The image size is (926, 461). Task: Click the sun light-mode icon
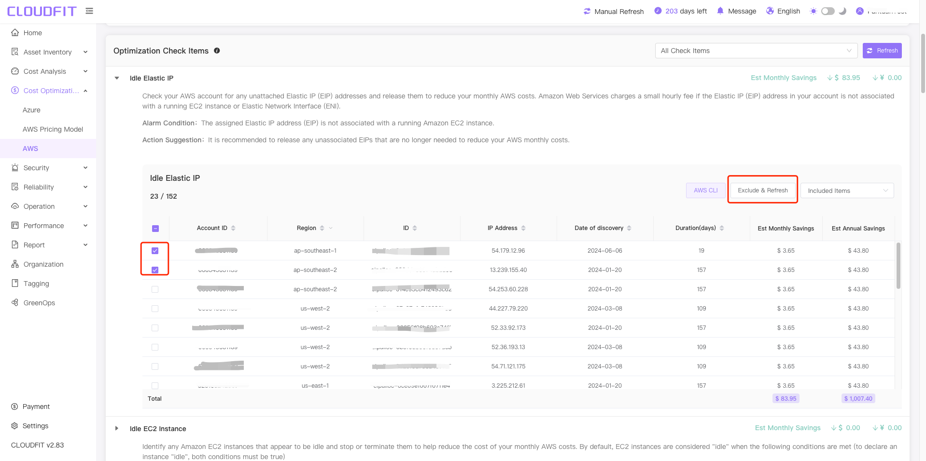(814, 11)
